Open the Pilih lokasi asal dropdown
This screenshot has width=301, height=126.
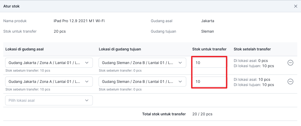click(x=49, y=100)
